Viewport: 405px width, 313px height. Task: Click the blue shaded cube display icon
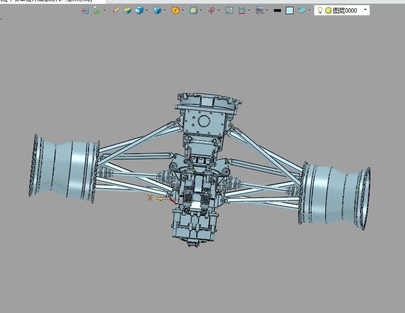tap(140, 11)
